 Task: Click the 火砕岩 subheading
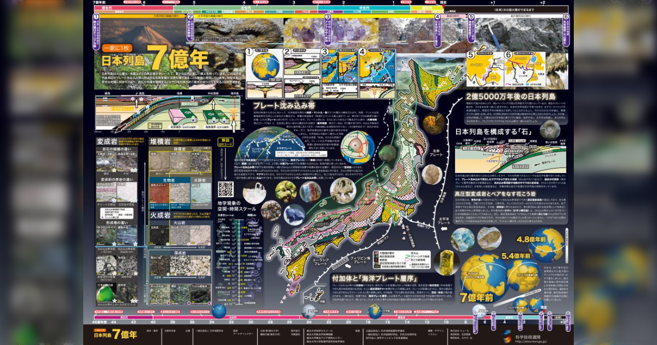pos(199,180)
